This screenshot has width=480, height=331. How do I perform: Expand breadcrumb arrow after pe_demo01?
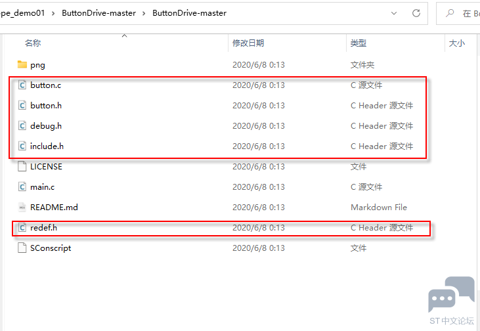pos(53,14)
